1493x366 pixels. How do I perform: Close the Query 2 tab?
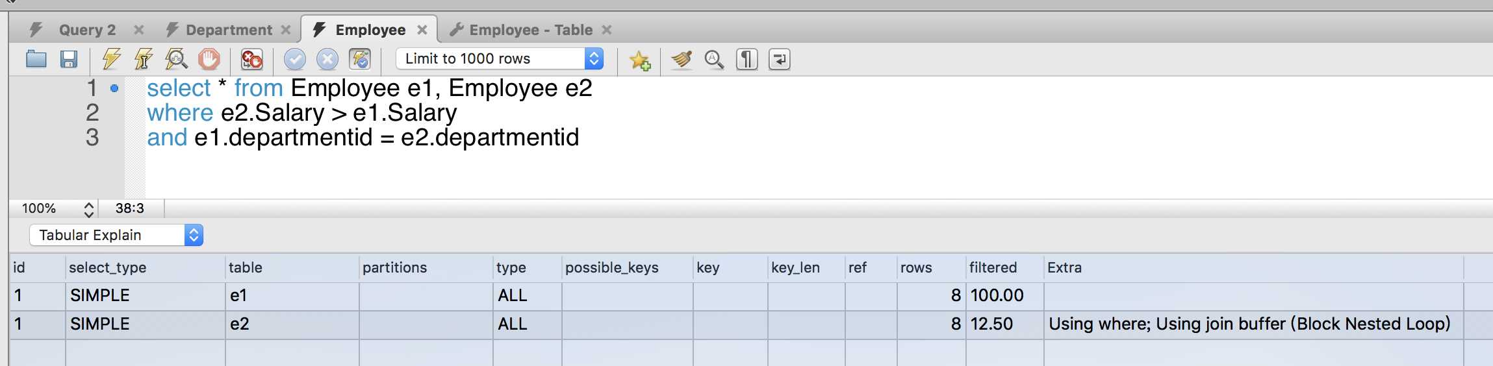tap(138, 30)
